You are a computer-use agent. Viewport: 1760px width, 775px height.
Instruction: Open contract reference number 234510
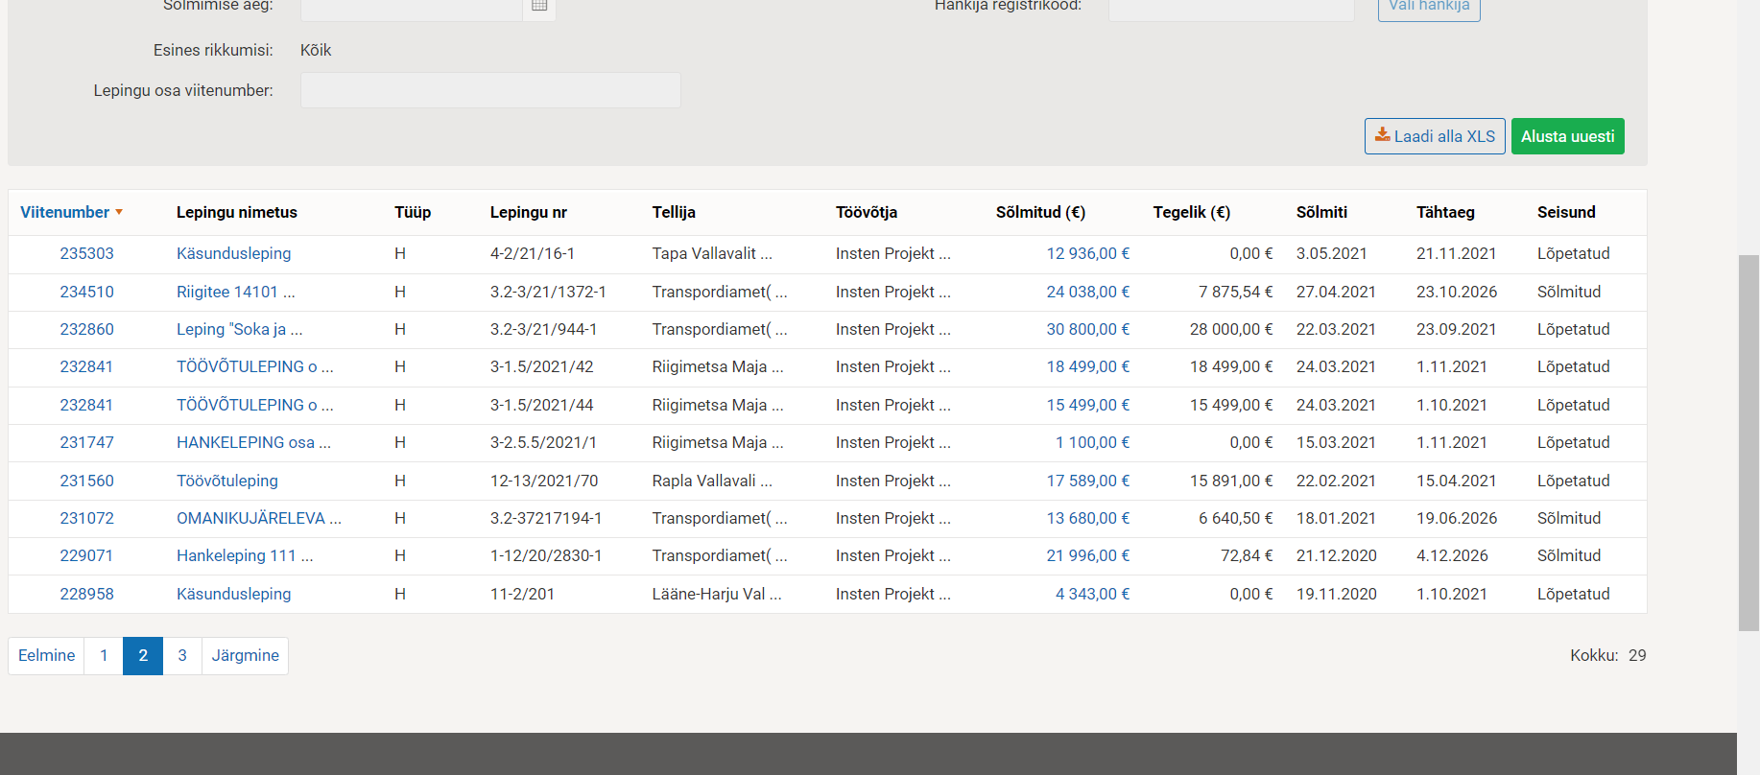coord(86,292)
